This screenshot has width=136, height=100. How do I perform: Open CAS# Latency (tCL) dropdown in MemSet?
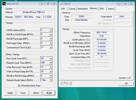pos(51,30)
